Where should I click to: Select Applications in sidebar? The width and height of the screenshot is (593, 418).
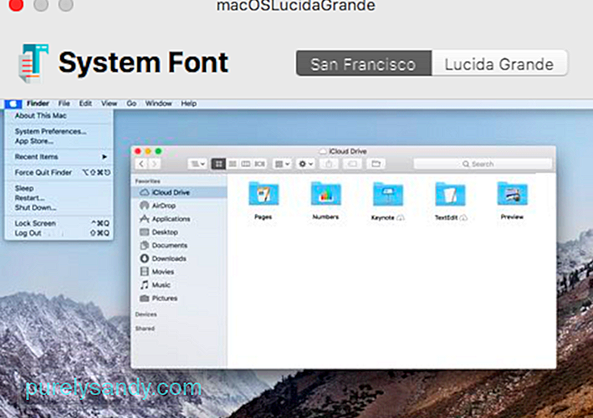[x=180, y=219]
